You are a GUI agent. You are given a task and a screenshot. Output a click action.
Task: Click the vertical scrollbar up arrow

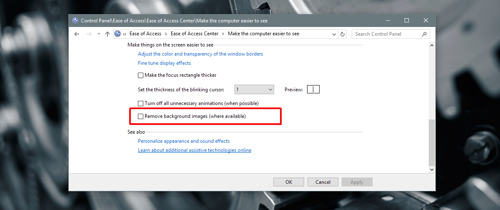432,45
